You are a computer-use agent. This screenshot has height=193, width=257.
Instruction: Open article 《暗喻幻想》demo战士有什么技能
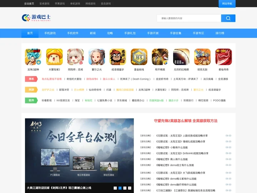click(175, 165)
